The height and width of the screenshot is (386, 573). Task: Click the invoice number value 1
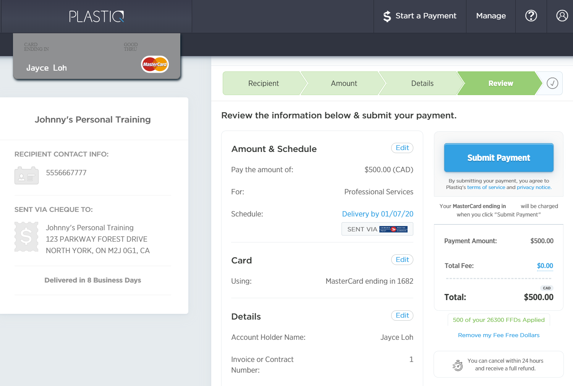(411, 359)
